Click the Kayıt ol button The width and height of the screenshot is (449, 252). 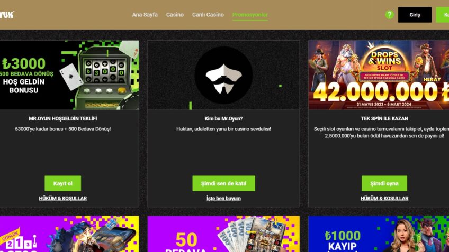[62, 183]
